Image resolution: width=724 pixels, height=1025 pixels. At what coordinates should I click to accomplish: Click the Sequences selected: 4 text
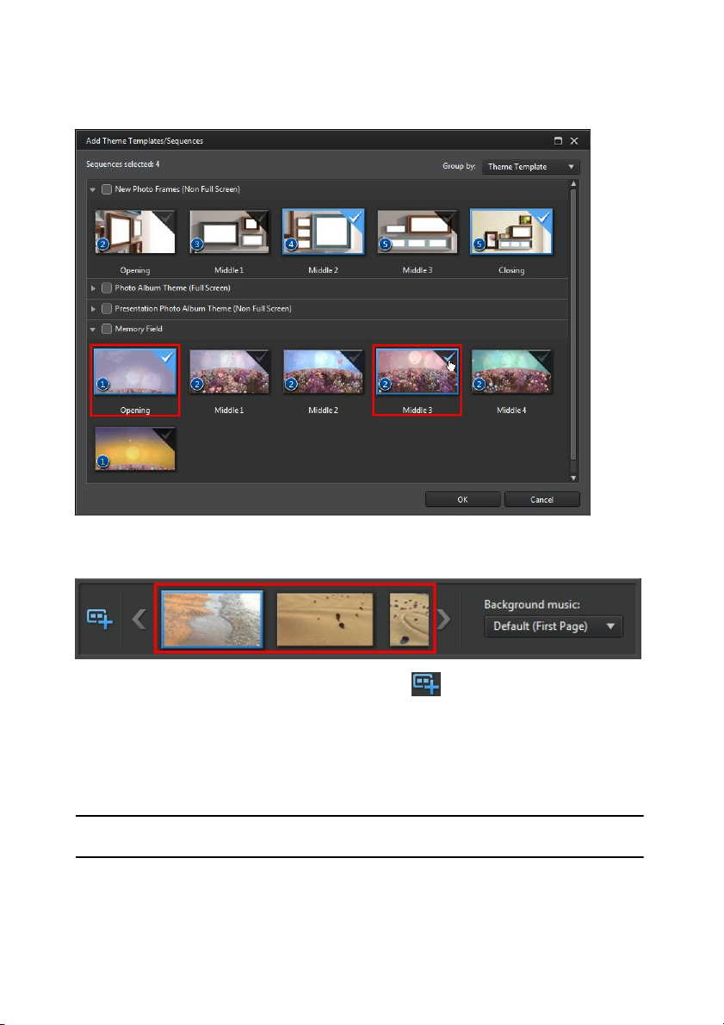123,164
